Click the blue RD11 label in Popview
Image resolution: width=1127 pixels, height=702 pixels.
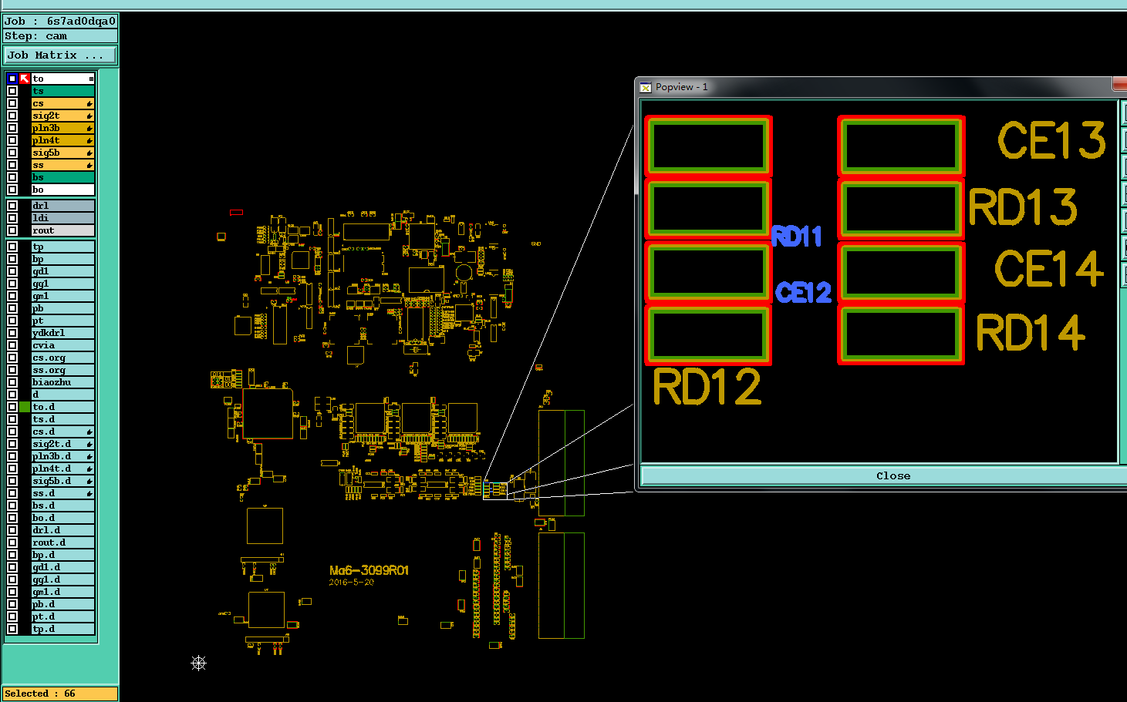click(x=797, y=236)
